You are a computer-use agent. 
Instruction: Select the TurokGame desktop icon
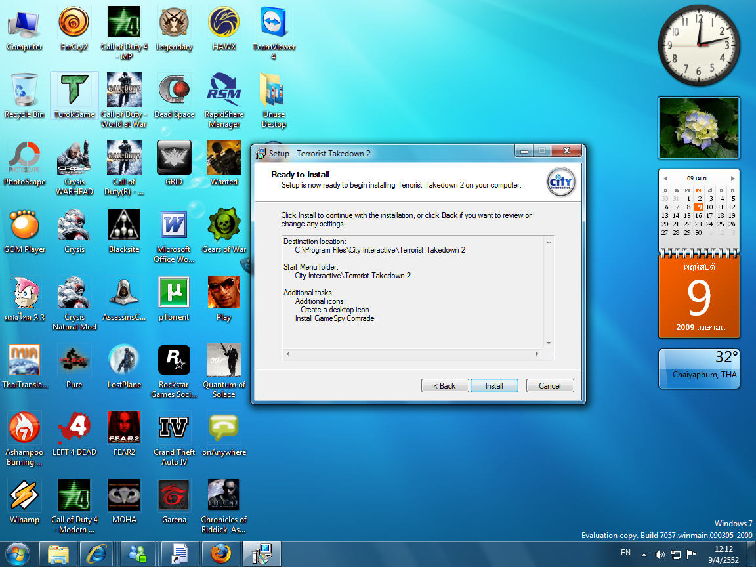coord(74,96)
